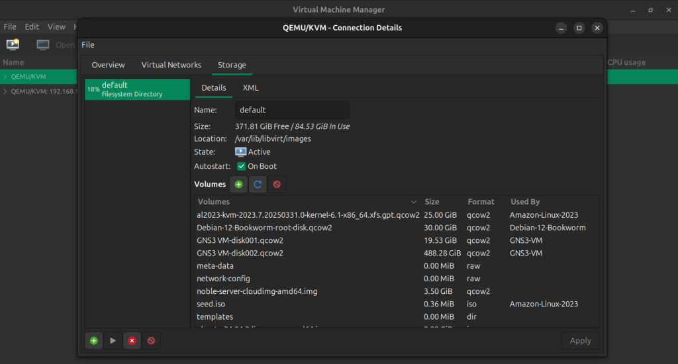Screen dimensions: 678x364
Task: Click the new virtual machine icon in main window
Action: (x=13, y=44)
